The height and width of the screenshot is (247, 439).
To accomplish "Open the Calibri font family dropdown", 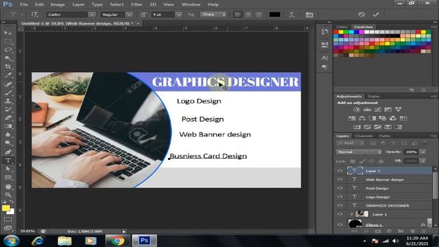I will tap(92, 14).
